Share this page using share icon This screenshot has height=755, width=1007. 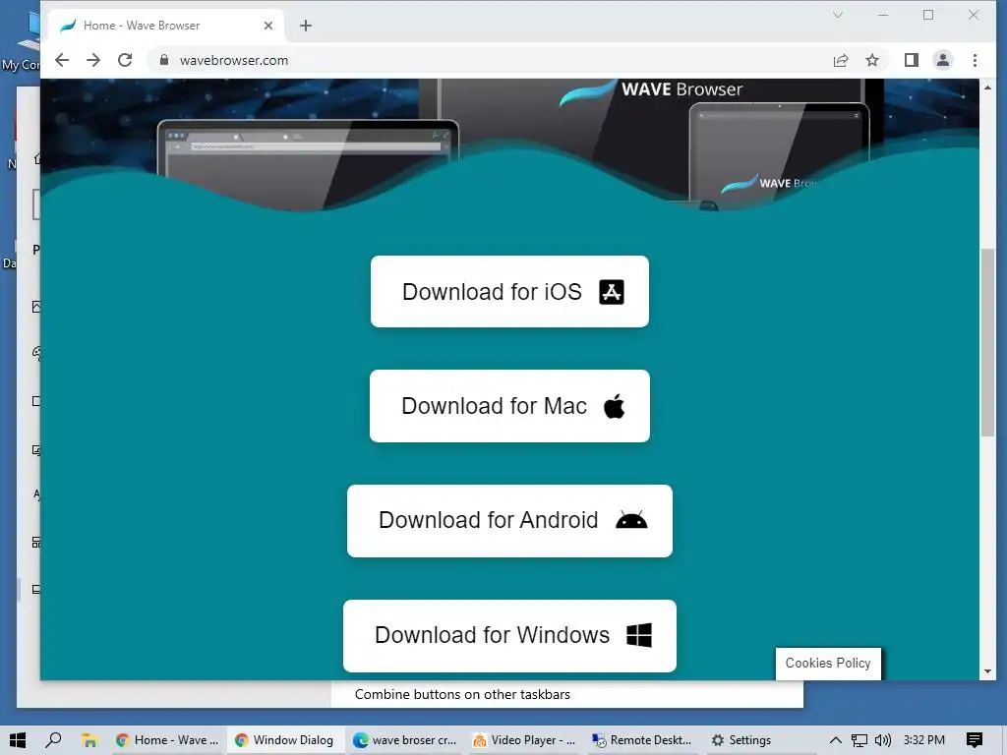841,60
